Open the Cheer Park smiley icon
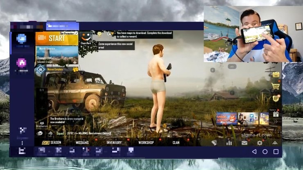Screen dimensions: 303x170 coord(86,38)
